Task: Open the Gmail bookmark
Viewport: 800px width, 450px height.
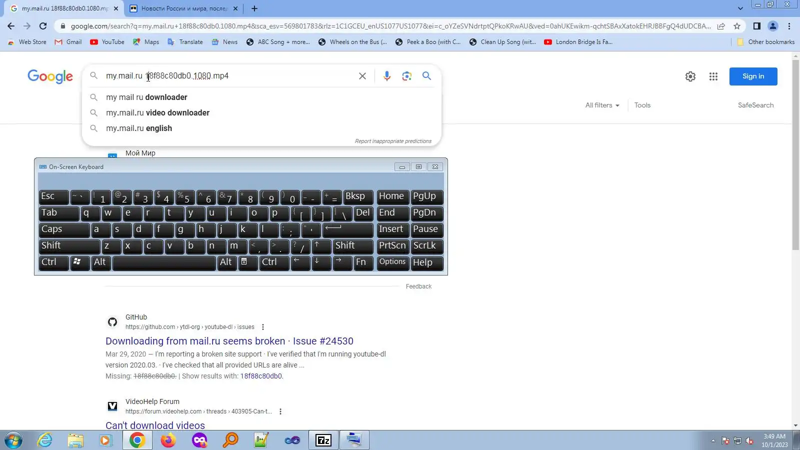Action: click(x=68, y=42)
